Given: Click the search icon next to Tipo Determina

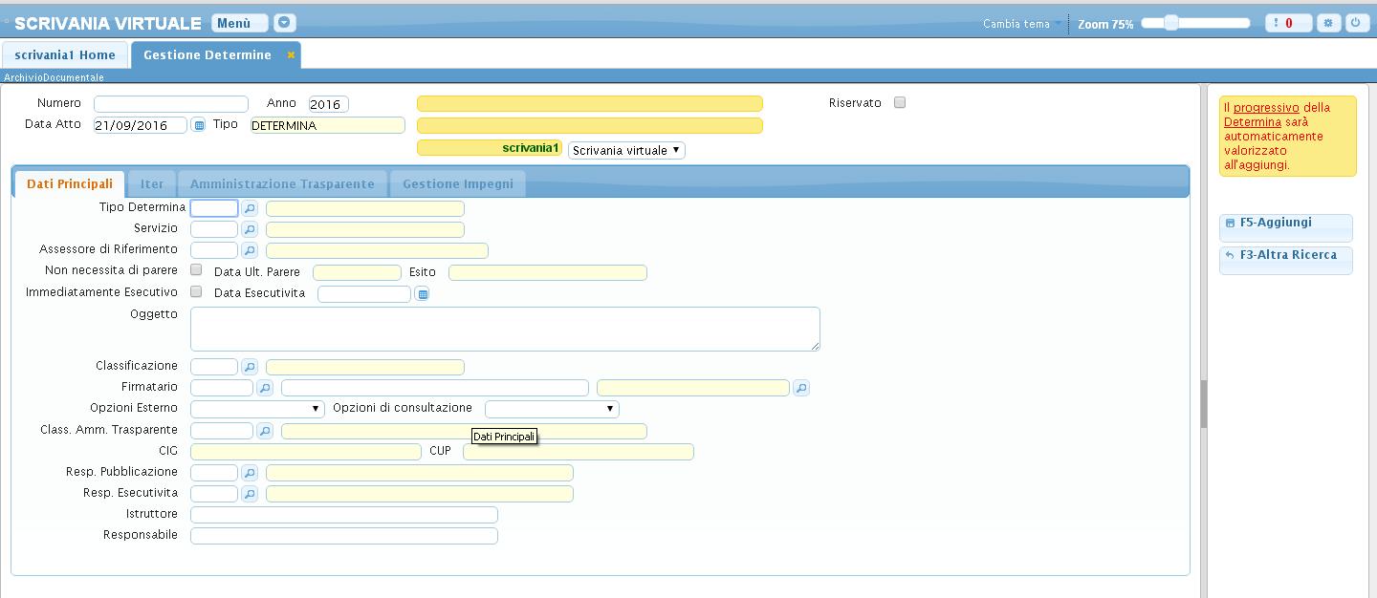Looking at the screenshot, I should (x=249, y=208).
